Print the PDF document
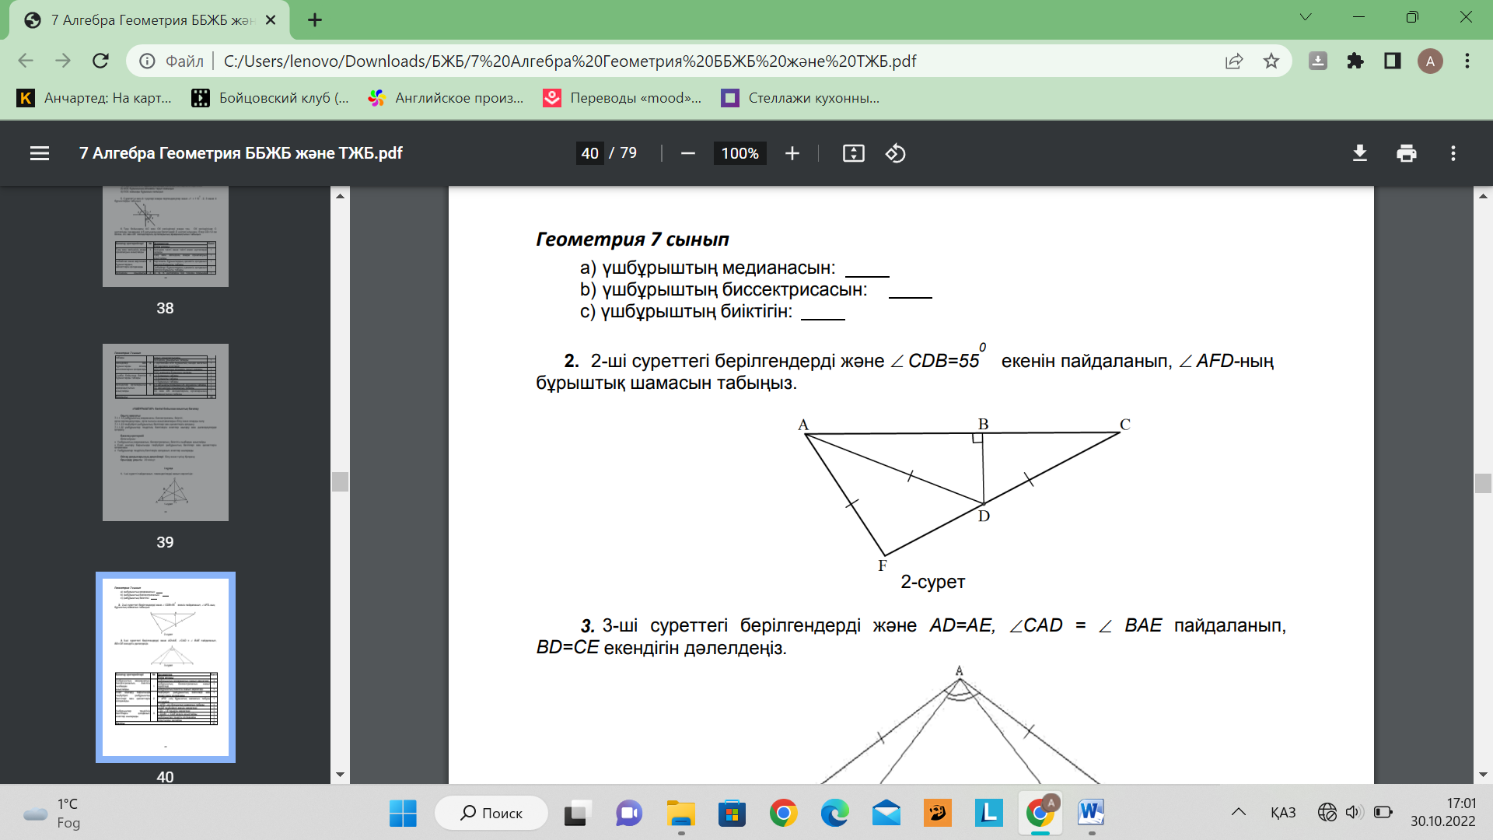The height and width of the screenshot is (840, 1493). pos(1407,153)
